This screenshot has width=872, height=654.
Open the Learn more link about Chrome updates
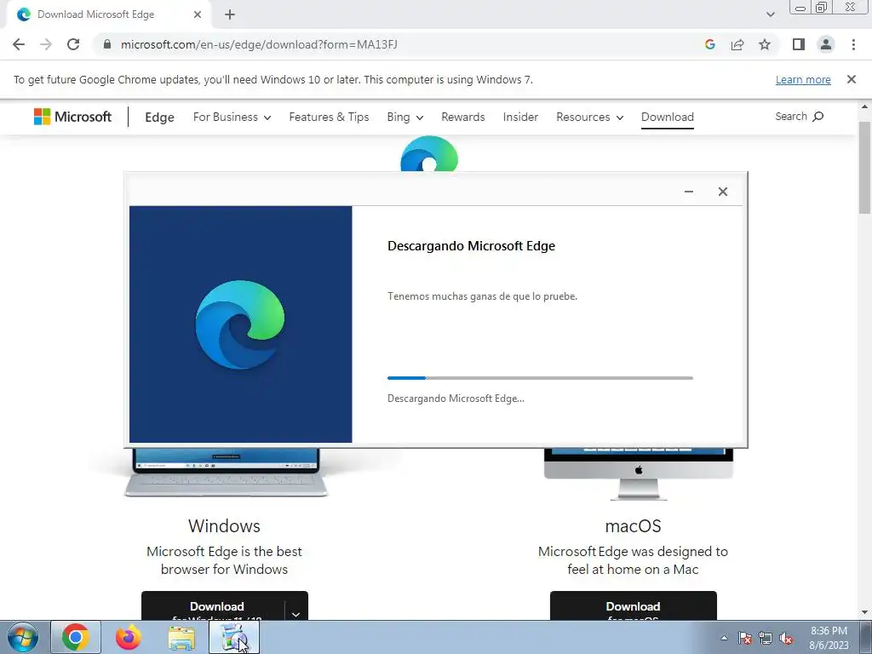pos(803,79)
